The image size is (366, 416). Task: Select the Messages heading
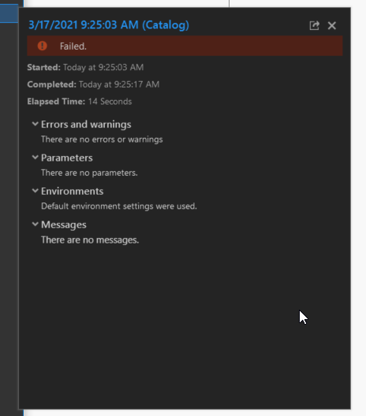63,225
